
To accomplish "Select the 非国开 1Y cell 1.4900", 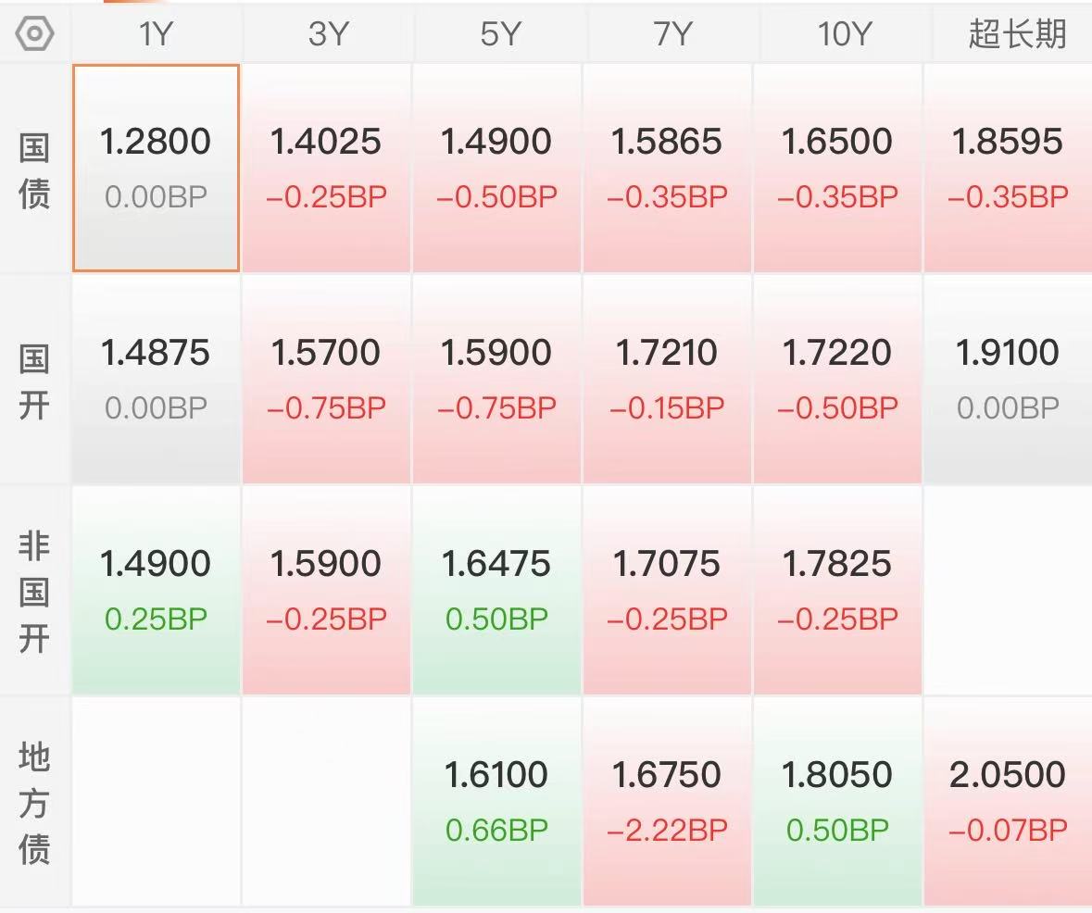I will (x=156, y=590).
